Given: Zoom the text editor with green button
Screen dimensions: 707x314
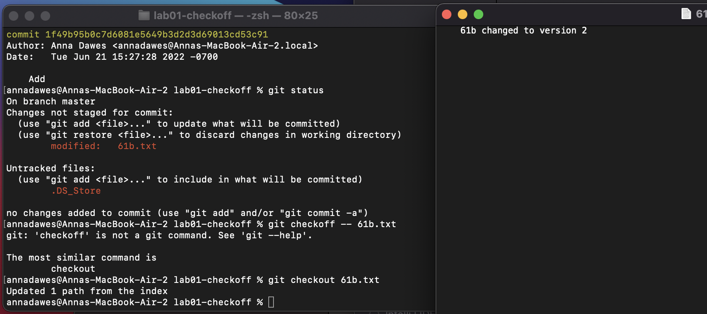Looking at the screenshot, I should point(478,15).
